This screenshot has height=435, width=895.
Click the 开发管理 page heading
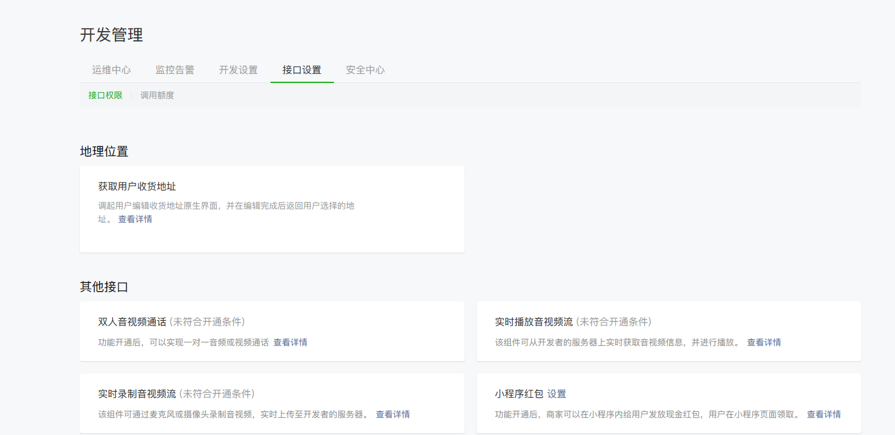pyautogui.click(x=112, y=35)
